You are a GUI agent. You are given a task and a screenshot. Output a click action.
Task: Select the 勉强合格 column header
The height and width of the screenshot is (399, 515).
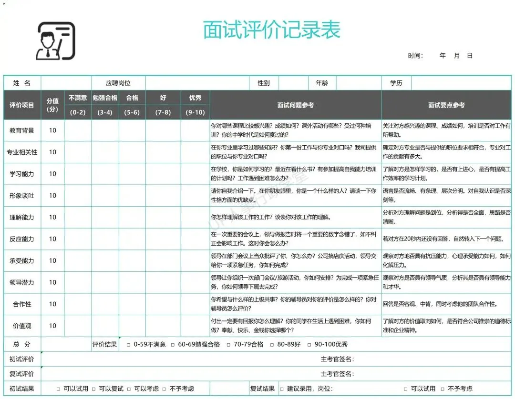click(x=105, y=98)
